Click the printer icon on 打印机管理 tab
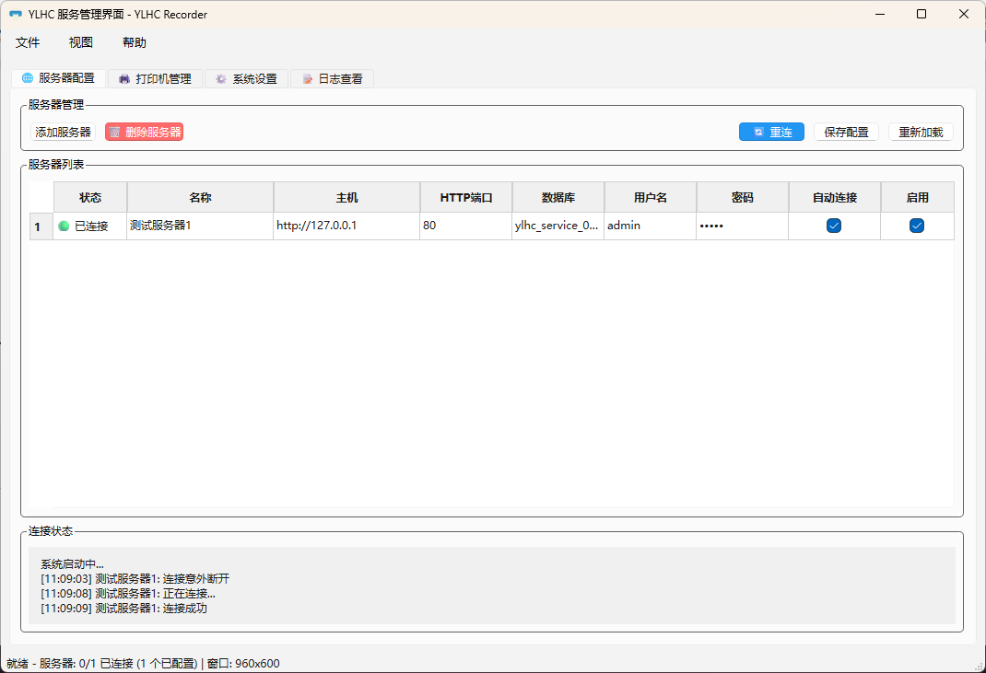Viewport: 986px width, 673px height. coord(124,79)
